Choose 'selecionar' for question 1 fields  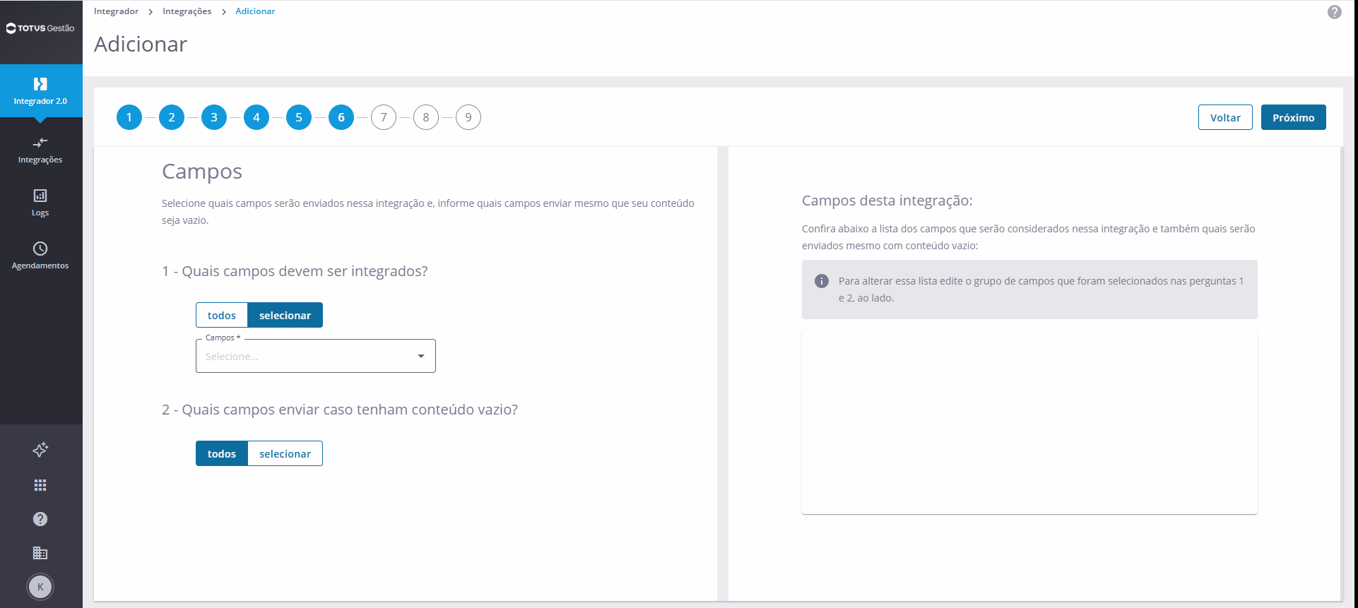[x=285, y=315]
